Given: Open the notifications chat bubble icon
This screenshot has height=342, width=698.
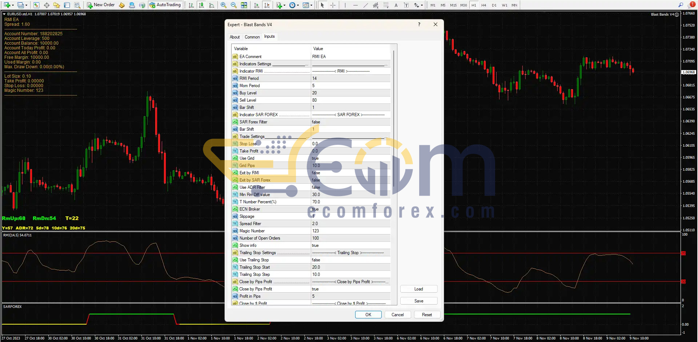Looking at the screenshot, I should pos(691,5).
